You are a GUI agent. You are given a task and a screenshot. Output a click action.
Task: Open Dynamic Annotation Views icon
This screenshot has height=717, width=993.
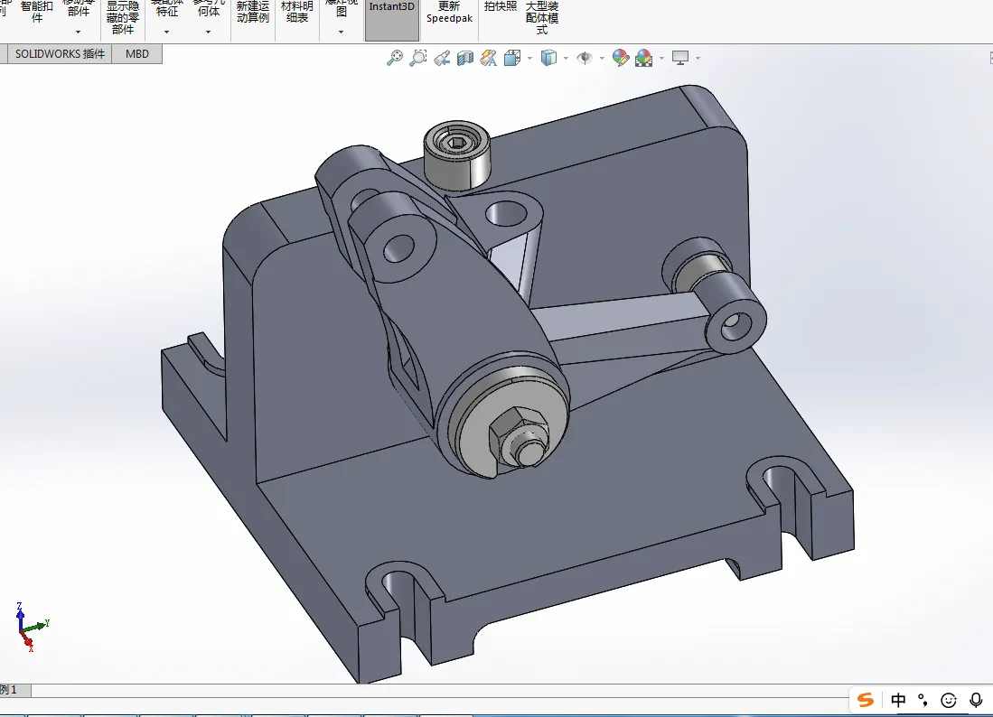(488, 58)
